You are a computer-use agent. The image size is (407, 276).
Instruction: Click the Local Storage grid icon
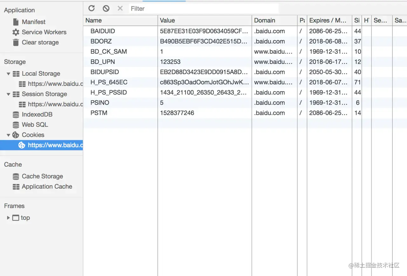coord(16,74)
